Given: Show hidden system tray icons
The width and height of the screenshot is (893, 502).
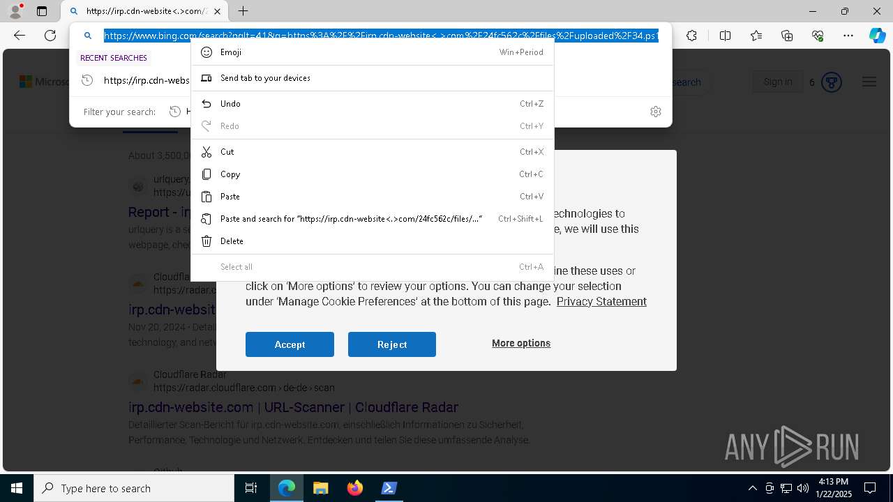Looking at the screenshot, I should click(752, 488).
